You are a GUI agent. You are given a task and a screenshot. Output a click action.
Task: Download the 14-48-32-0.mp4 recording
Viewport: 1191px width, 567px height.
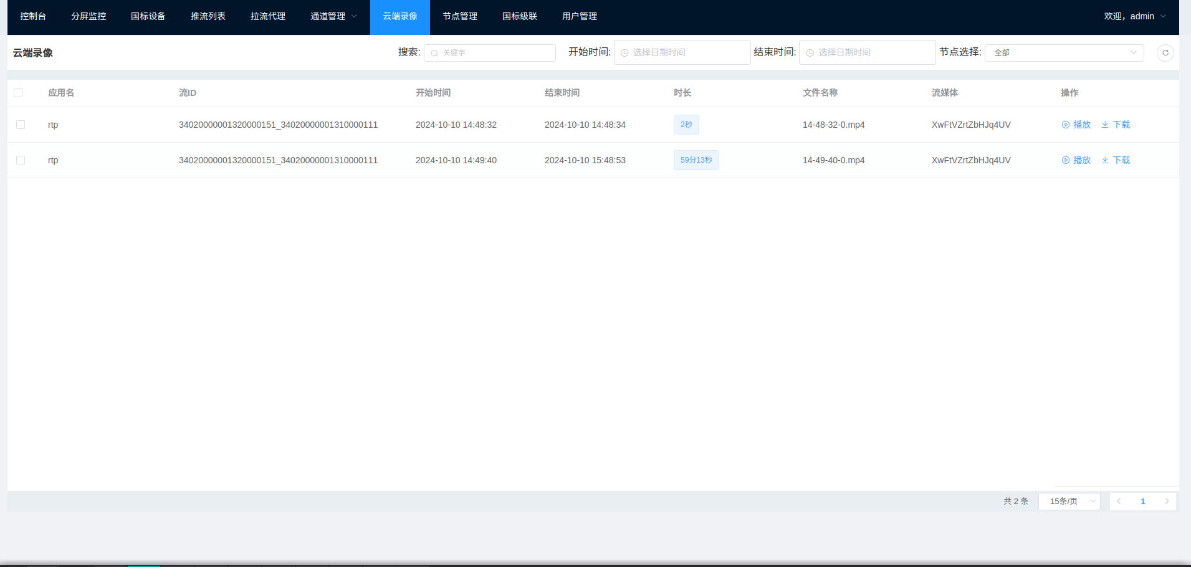pyautogui.click(x=1116, y=125)
